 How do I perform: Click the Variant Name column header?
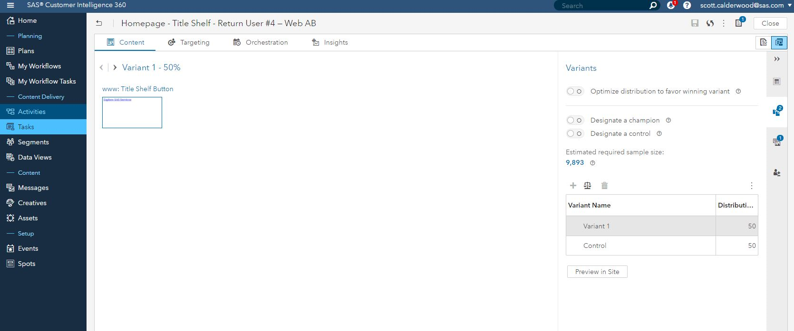pyautogui.click(x=640, y=205)
